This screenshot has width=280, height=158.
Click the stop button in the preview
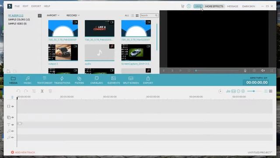189,71
